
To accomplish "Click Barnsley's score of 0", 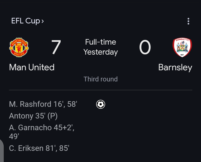I will [145, 47].
